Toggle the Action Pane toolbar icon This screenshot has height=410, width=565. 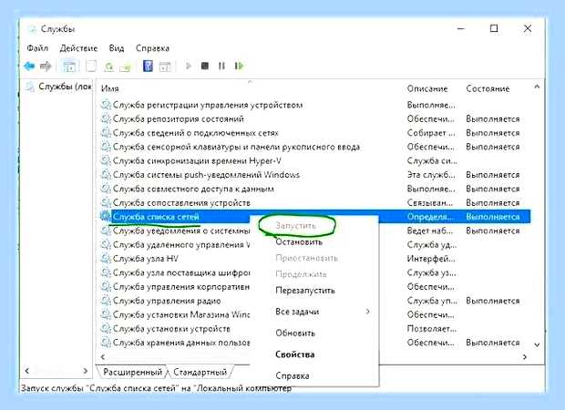pos(165,67)
